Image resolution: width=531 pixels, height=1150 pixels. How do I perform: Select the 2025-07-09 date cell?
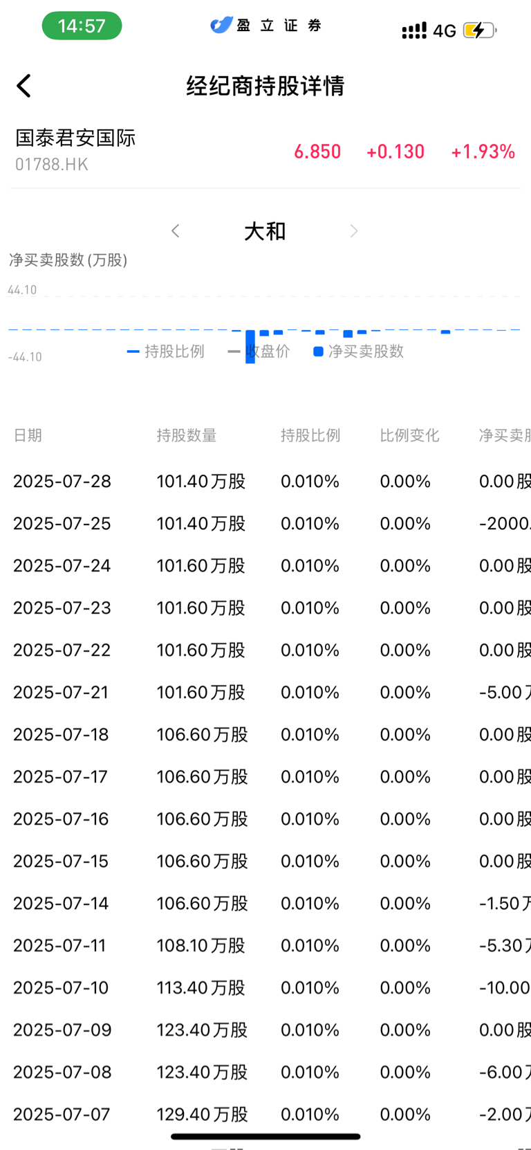(62, 1030)
